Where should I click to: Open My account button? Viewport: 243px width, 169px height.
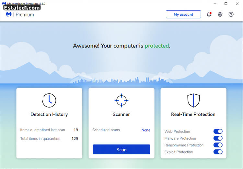pos(183,15)
